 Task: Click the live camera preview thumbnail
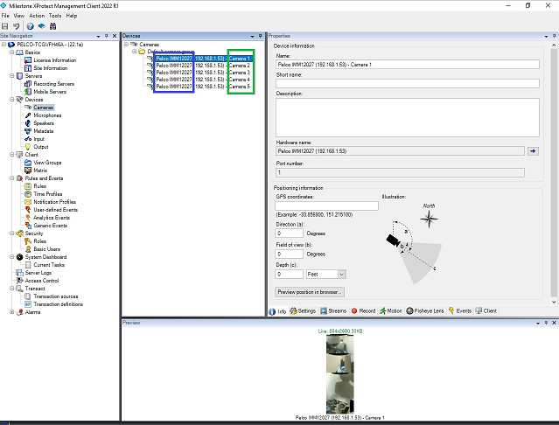click(339, 373)
